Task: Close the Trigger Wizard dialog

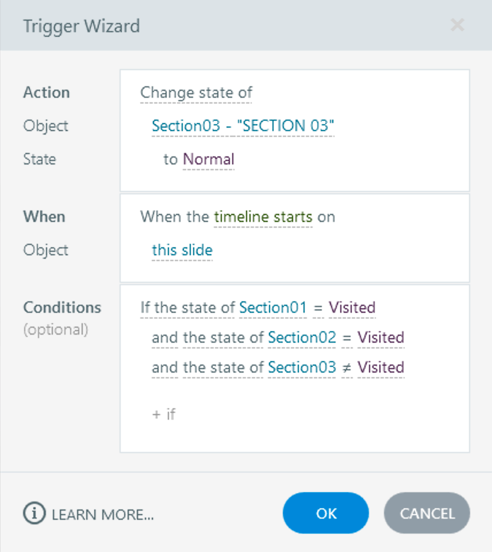Action: pos(457,25)
